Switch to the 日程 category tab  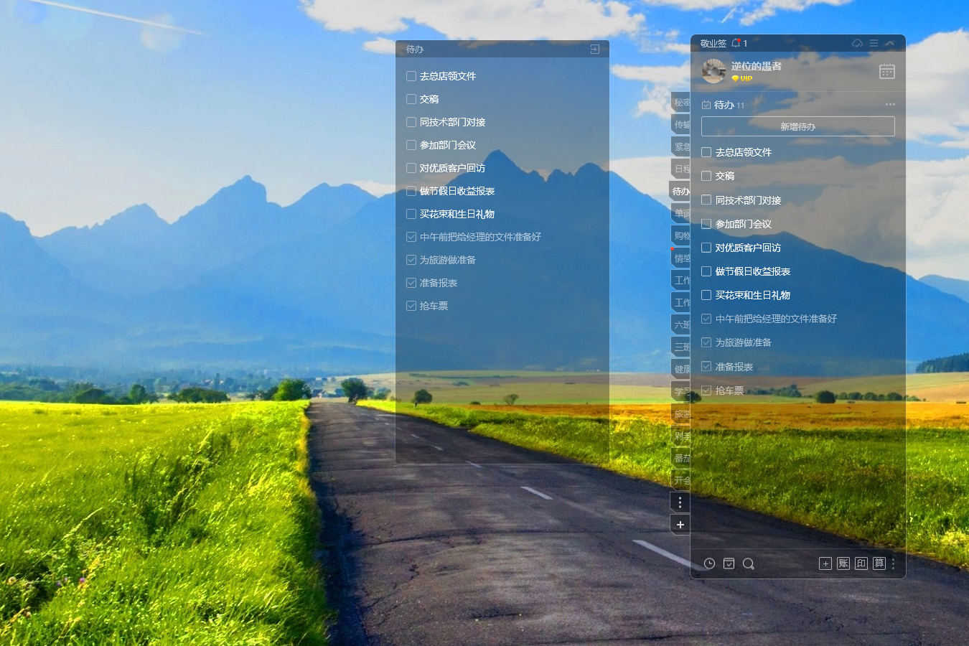pyautogui.click(x=681, y=169)
